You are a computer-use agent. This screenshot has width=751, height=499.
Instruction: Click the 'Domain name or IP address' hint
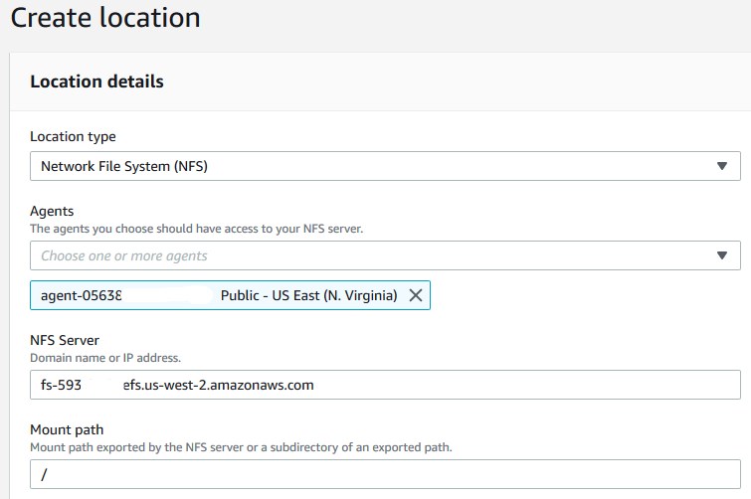[x=104, y=357]
